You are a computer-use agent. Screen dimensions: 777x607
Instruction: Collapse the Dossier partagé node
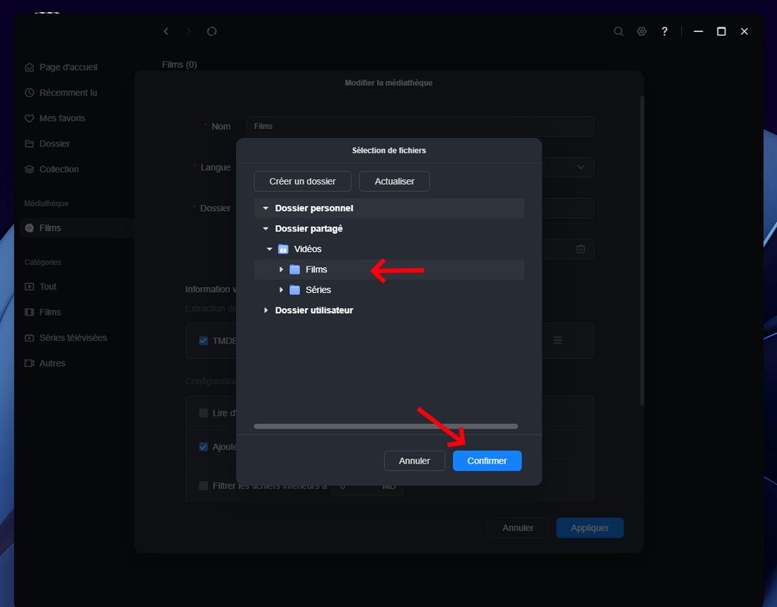pyautogui.click(x=266, y=228)
